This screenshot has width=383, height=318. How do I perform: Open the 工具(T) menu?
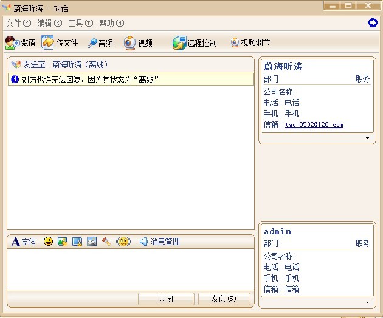[81, 23]
